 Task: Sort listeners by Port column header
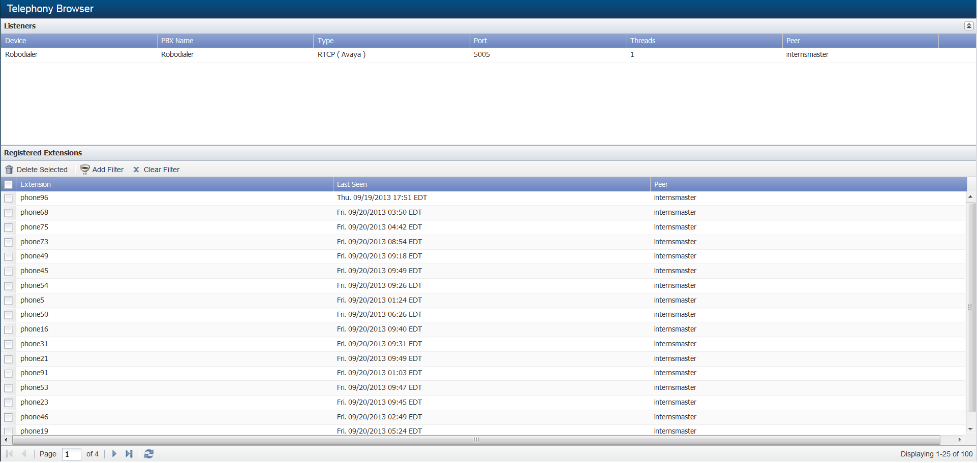(548, 41)
